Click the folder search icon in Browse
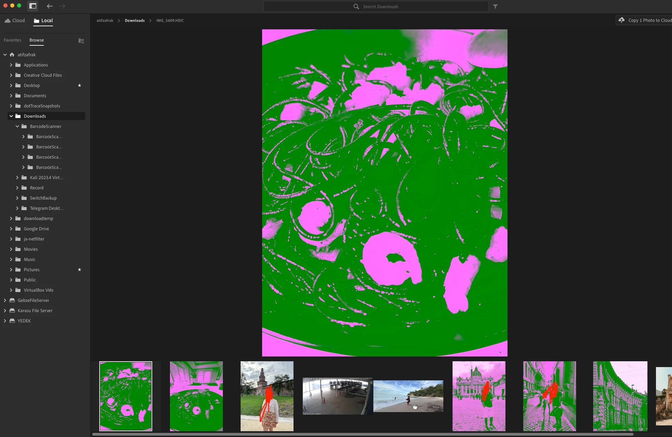Screen dimensions: 672x437 click(81, 41)
